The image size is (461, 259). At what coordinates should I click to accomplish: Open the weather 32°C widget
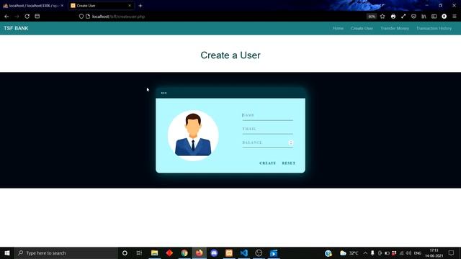tap(349, 253)
